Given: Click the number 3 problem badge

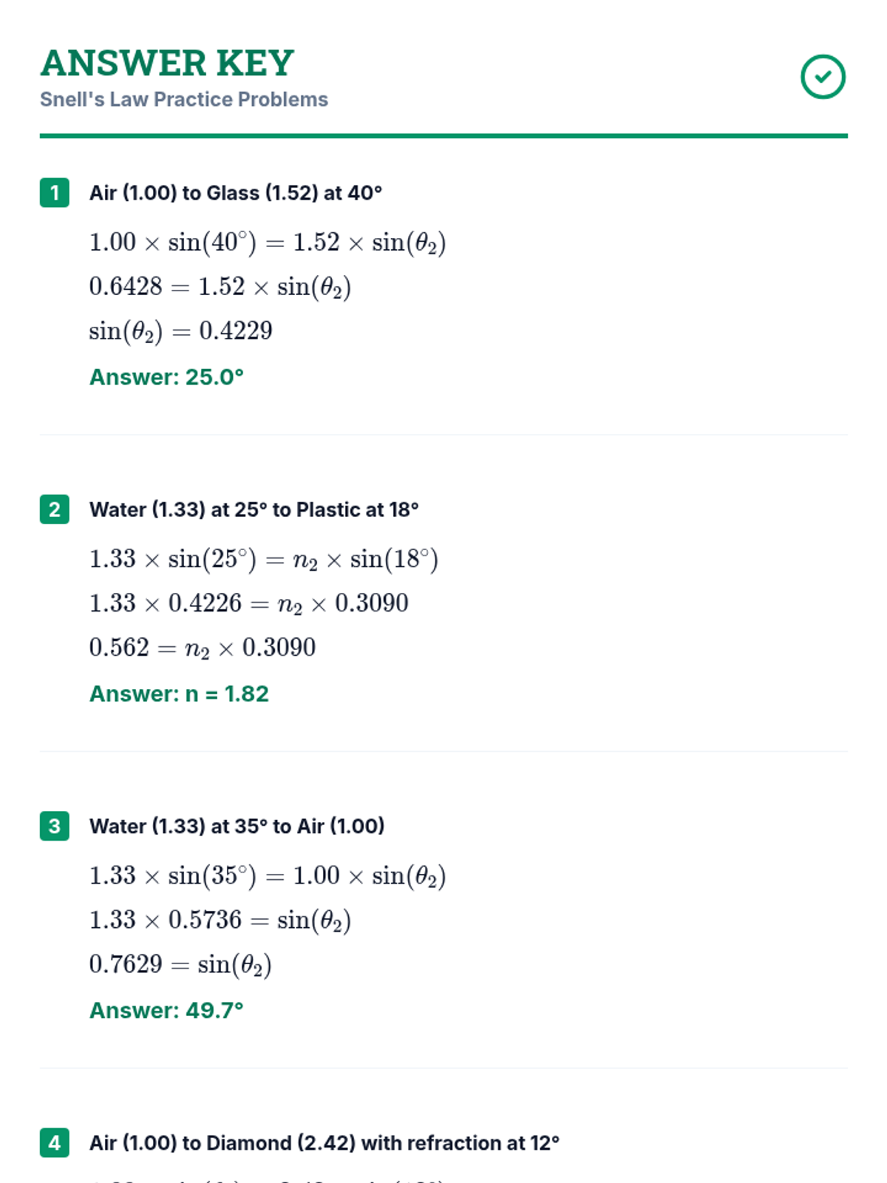Looking at the screenshot, I should [55, 826].
